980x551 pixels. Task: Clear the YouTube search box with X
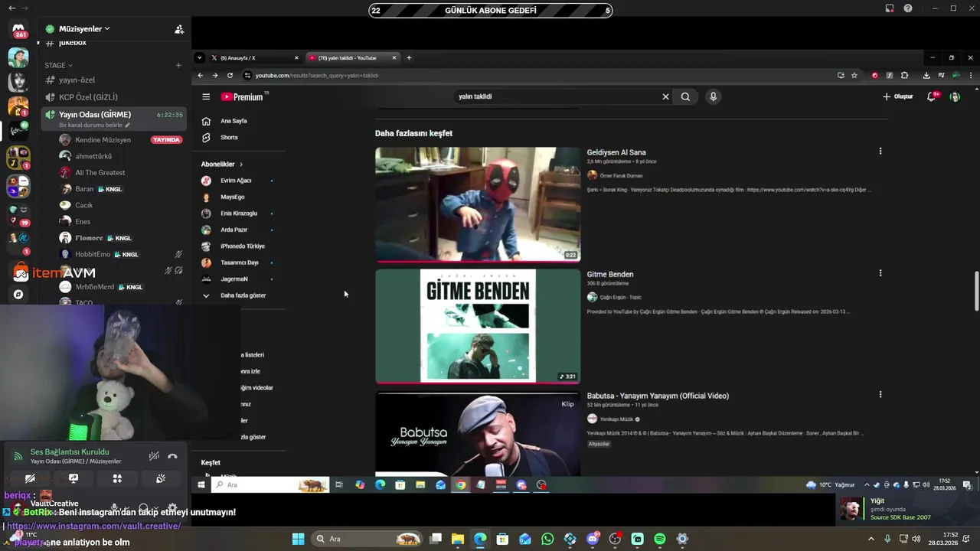pyautogui.click(x=665, y=97)
